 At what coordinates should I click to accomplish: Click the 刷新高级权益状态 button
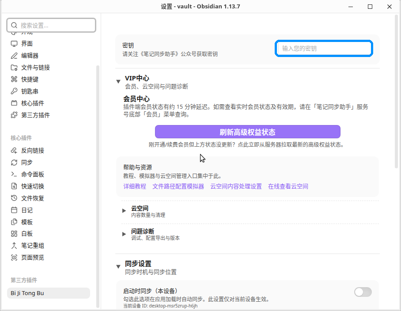coord(248,132)
